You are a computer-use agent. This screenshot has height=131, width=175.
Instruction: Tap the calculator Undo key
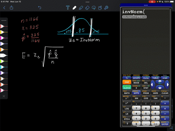coord(165,78)
